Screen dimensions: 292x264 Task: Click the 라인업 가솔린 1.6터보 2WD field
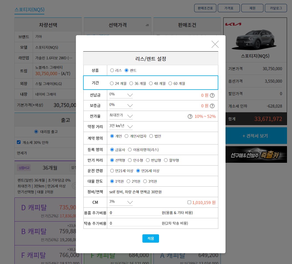pos(54,58)
